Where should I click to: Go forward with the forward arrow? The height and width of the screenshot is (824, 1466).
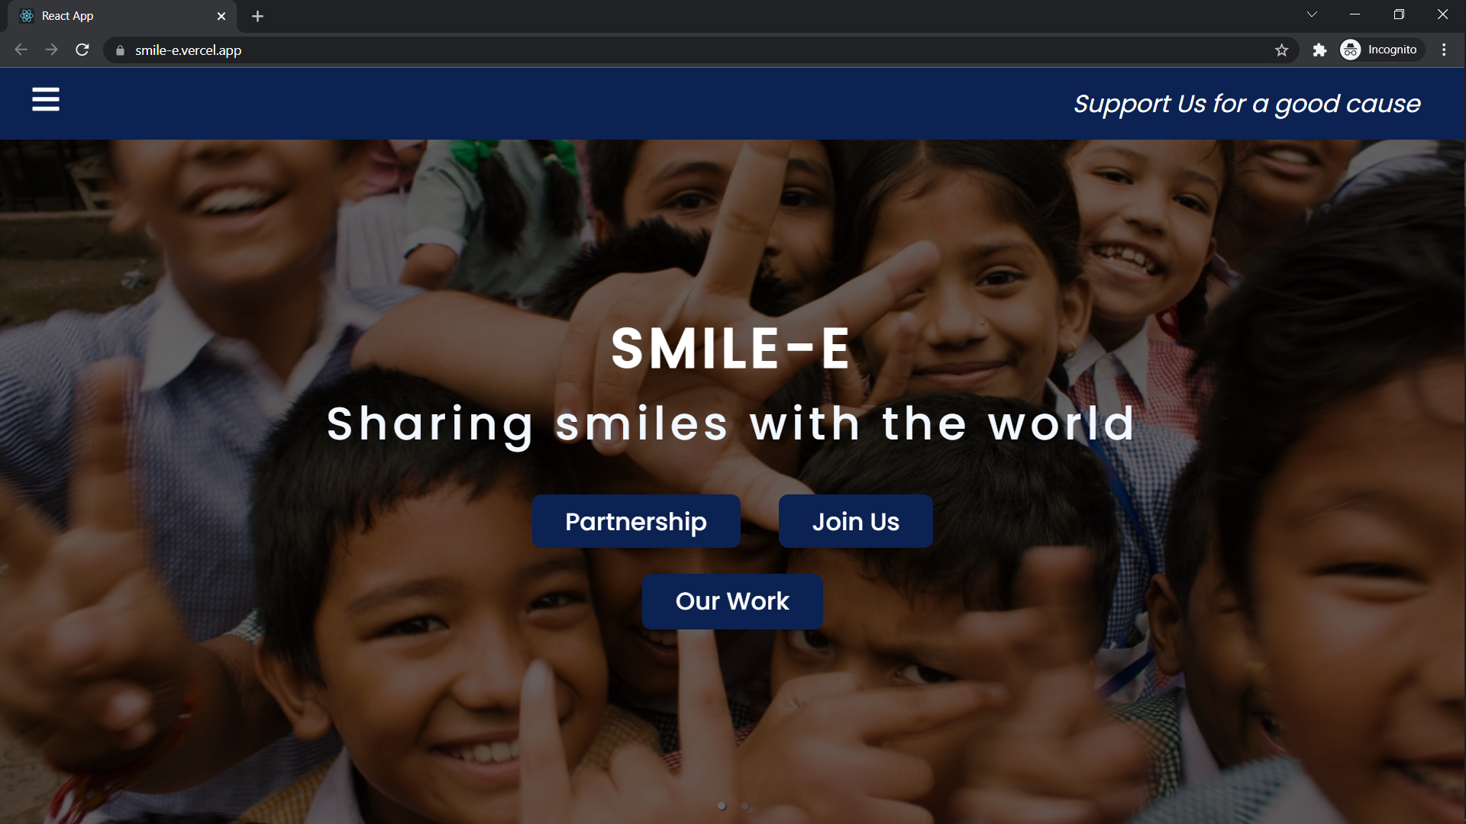tap(51, 50)
